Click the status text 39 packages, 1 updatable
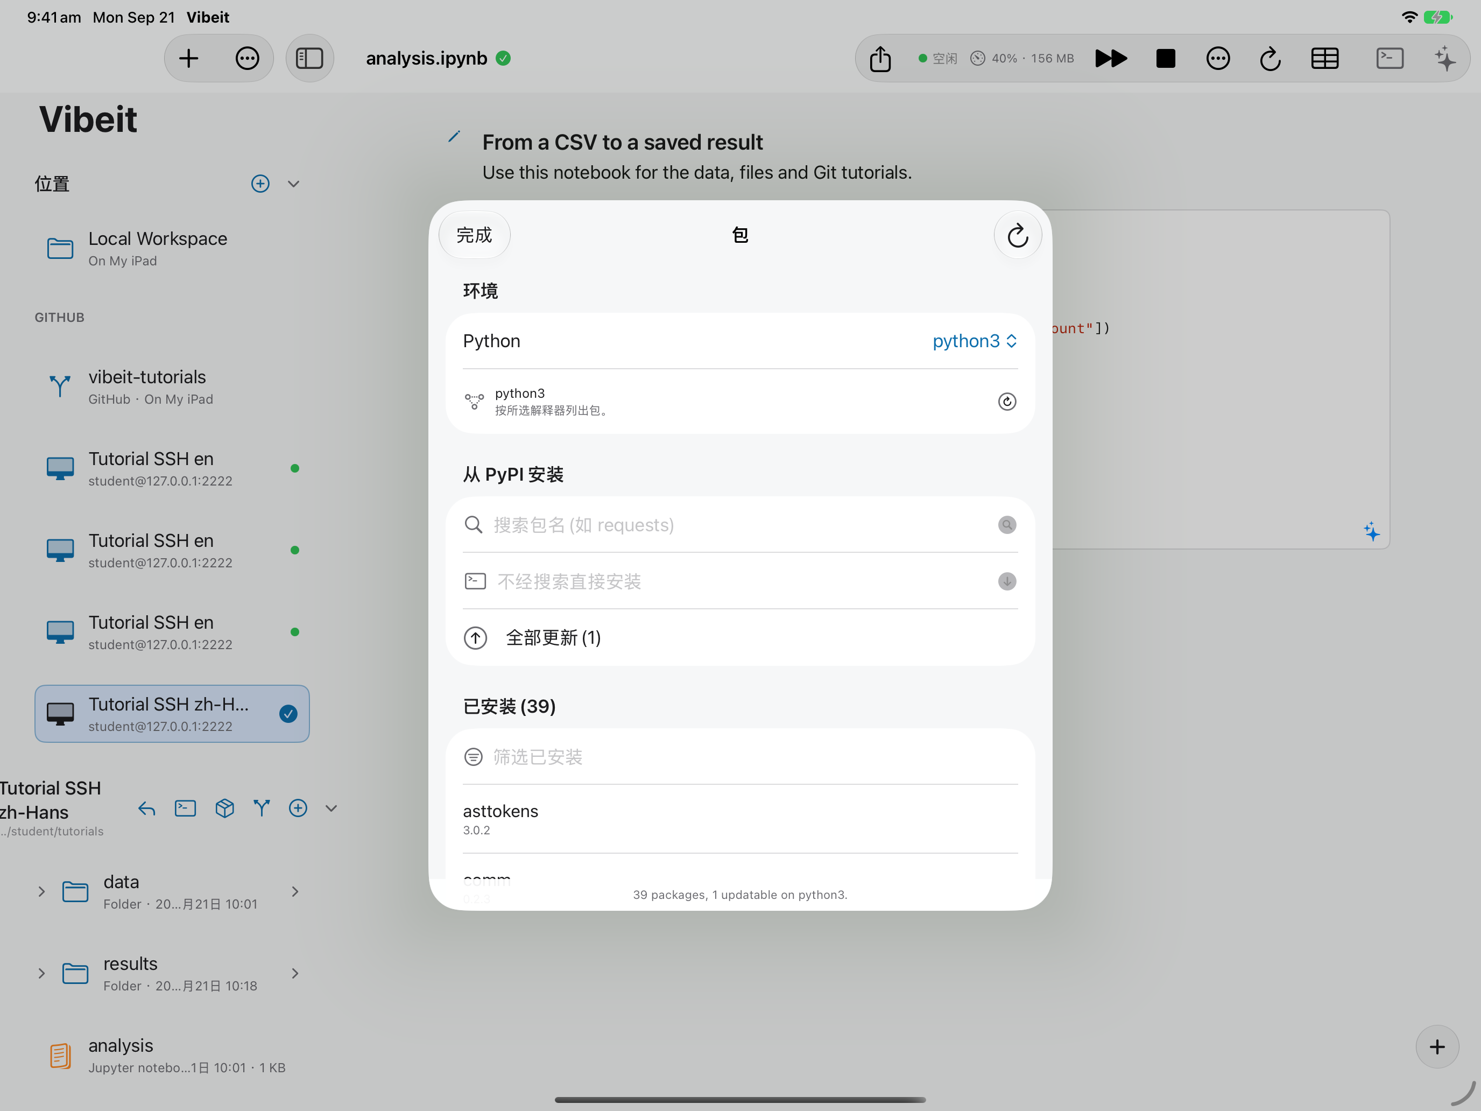Image resolution: width=1481 pixels, height=1111 pixels. (x=740, y=895)
